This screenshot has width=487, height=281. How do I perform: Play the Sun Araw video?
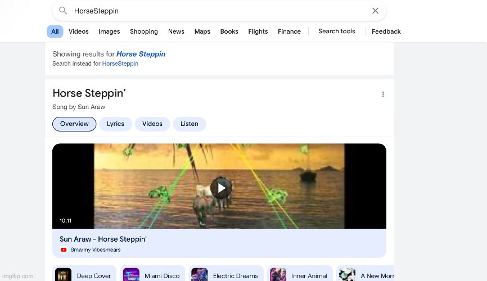(x=220, y=188)
